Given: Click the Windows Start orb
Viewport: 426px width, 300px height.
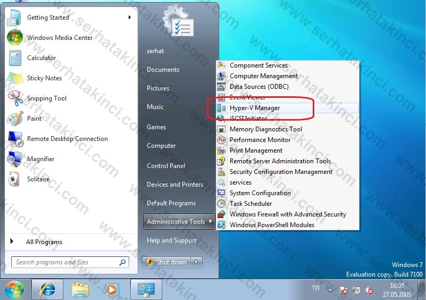Looking at the screenshot, I should [14, 290].
